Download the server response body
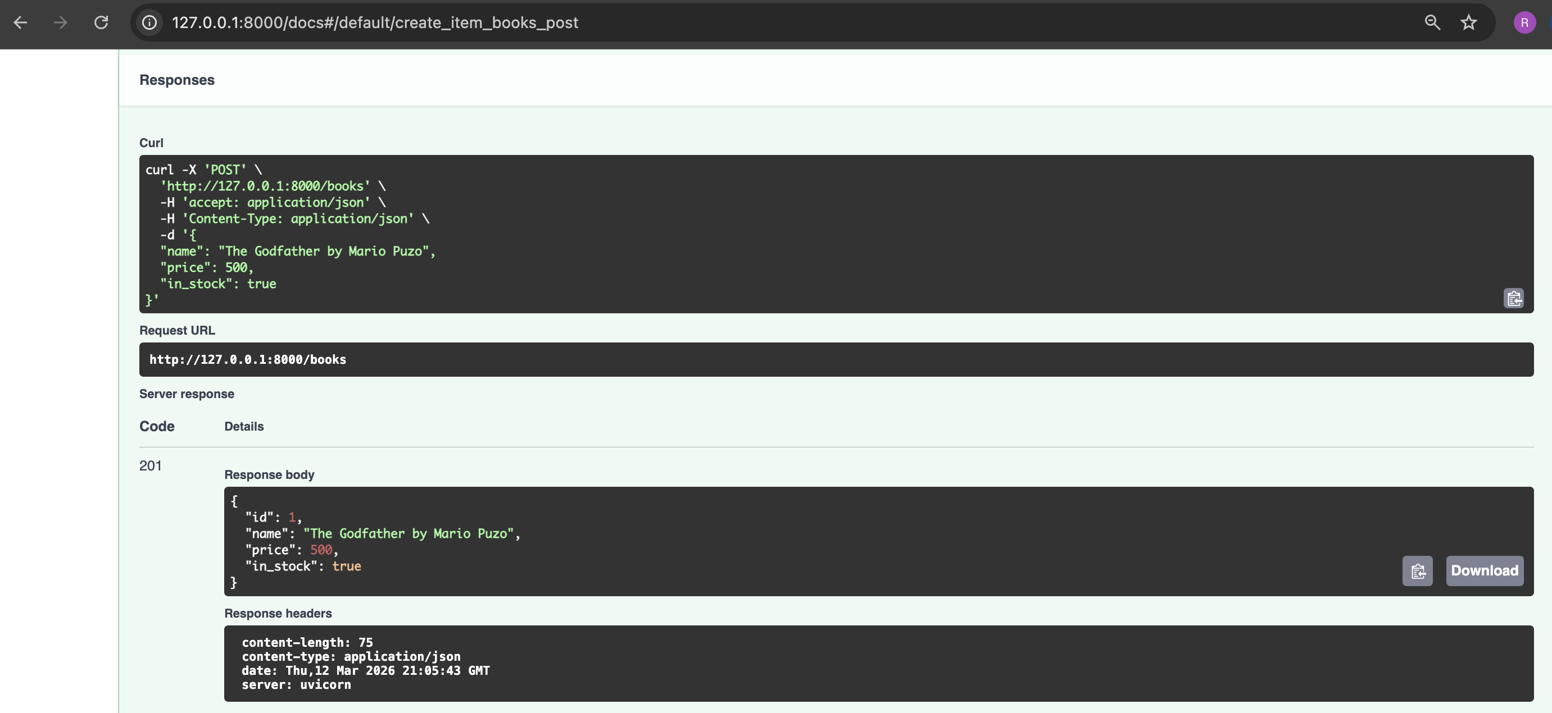The height and width of the screenshot is (713, 1552). pos(1485,570)
